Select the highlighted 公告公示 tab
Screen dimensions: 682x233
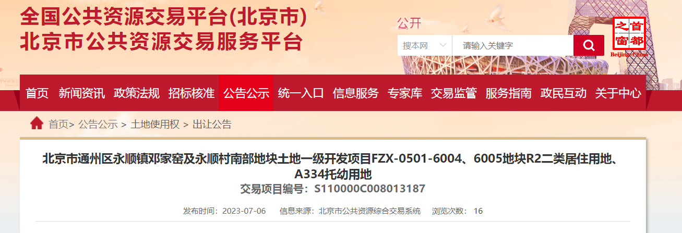tap(246, 93)
